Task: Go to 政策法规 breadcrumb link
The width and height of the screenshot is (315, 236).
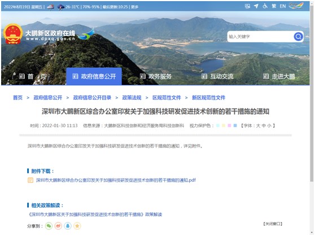Action: point(132,98)
